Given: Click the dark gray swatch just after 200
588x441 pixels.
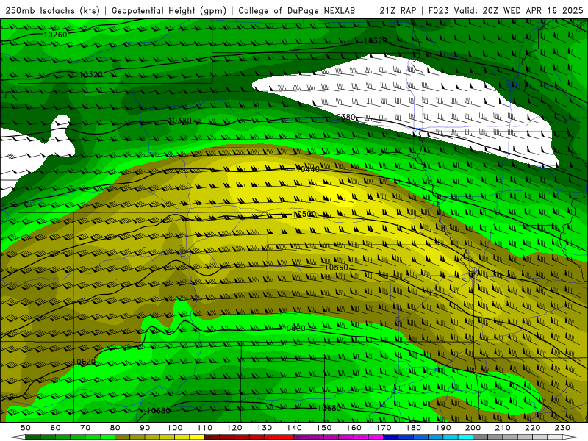Looking at the screenshot, I should click(x=481, y=437).
